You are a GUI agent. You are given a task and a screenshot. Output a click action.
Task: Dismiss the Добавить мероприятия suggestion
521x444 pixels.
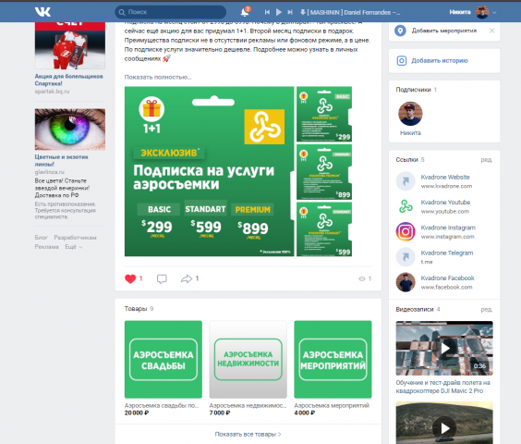tap(491, 31)
